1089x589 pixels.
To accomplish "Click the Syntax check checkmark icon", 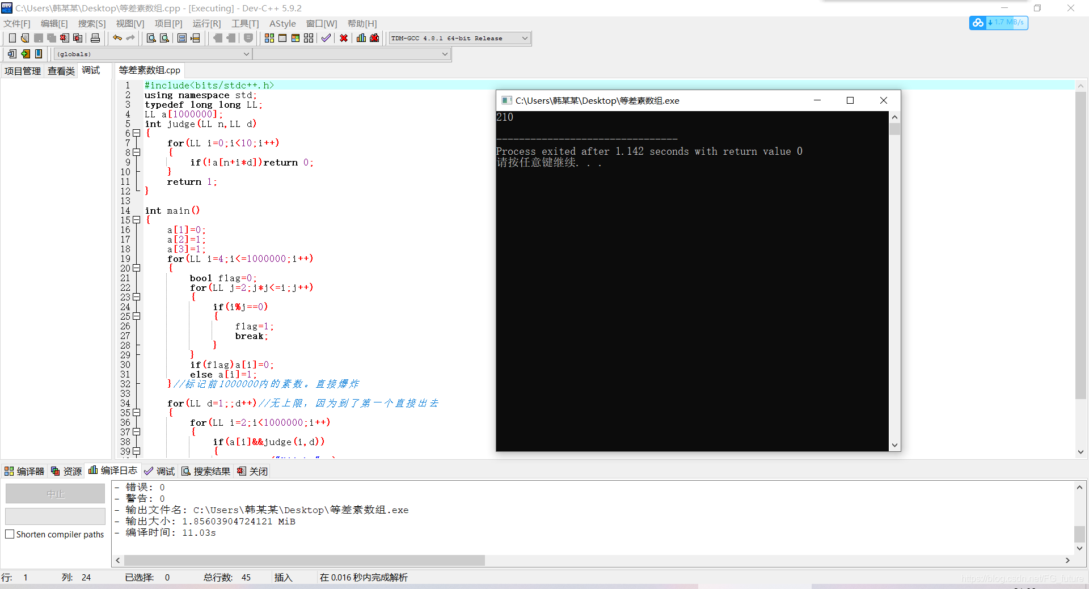I will 326,38.
